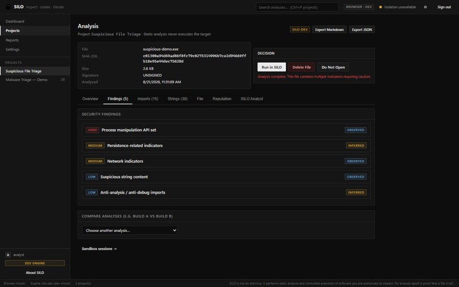The image size is (459, 287).
Task: Click the Analysis complete caution message
Action: click(x=314, y=77)
